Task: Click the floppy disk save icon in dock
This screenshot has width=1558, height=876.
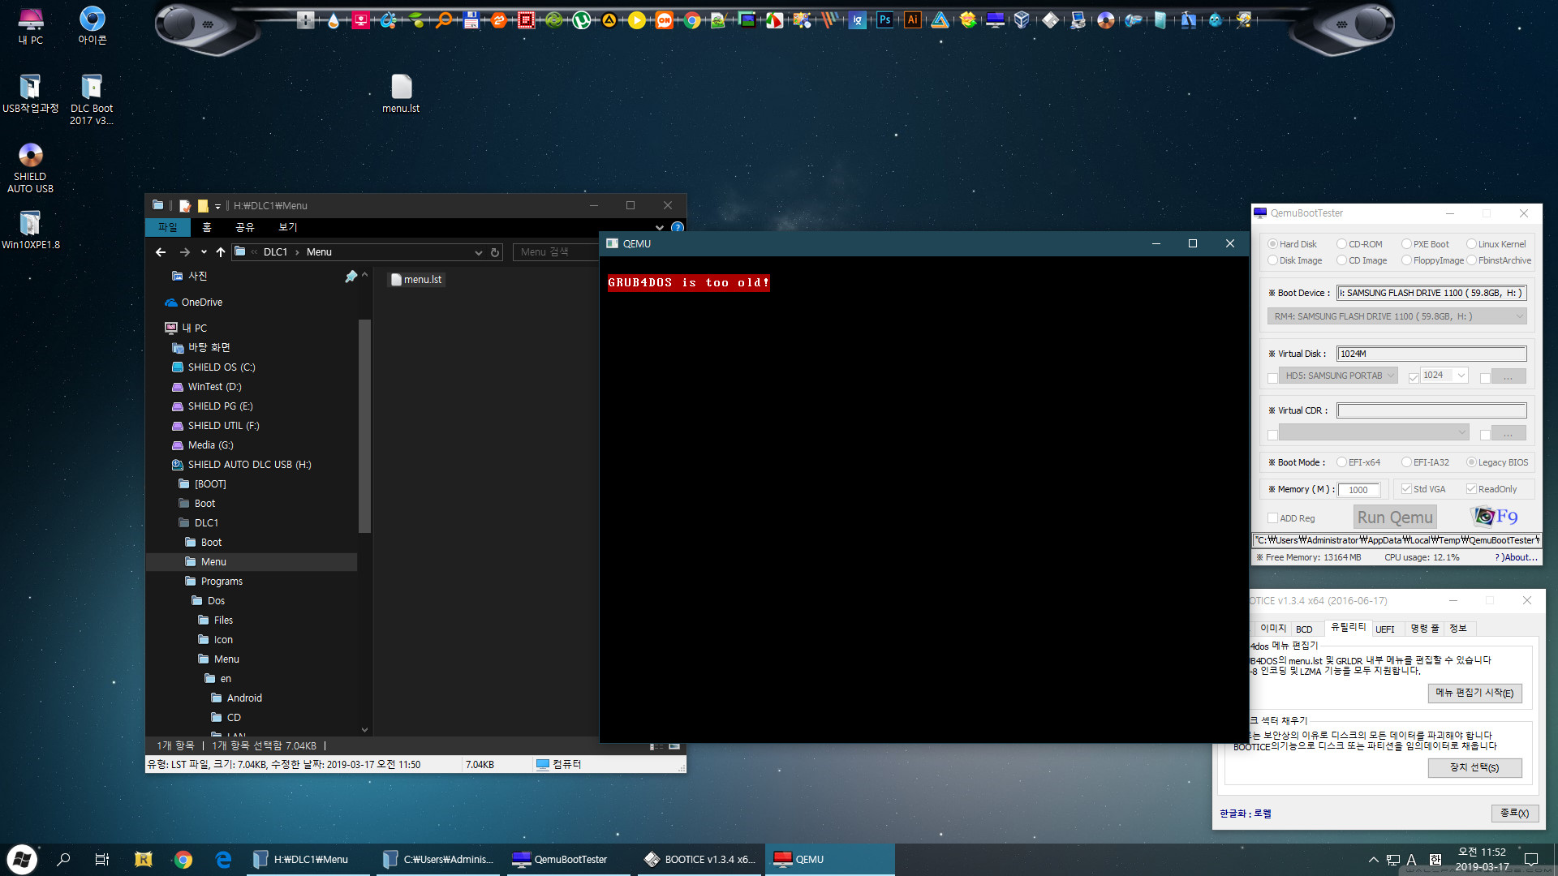Action: 471,20
